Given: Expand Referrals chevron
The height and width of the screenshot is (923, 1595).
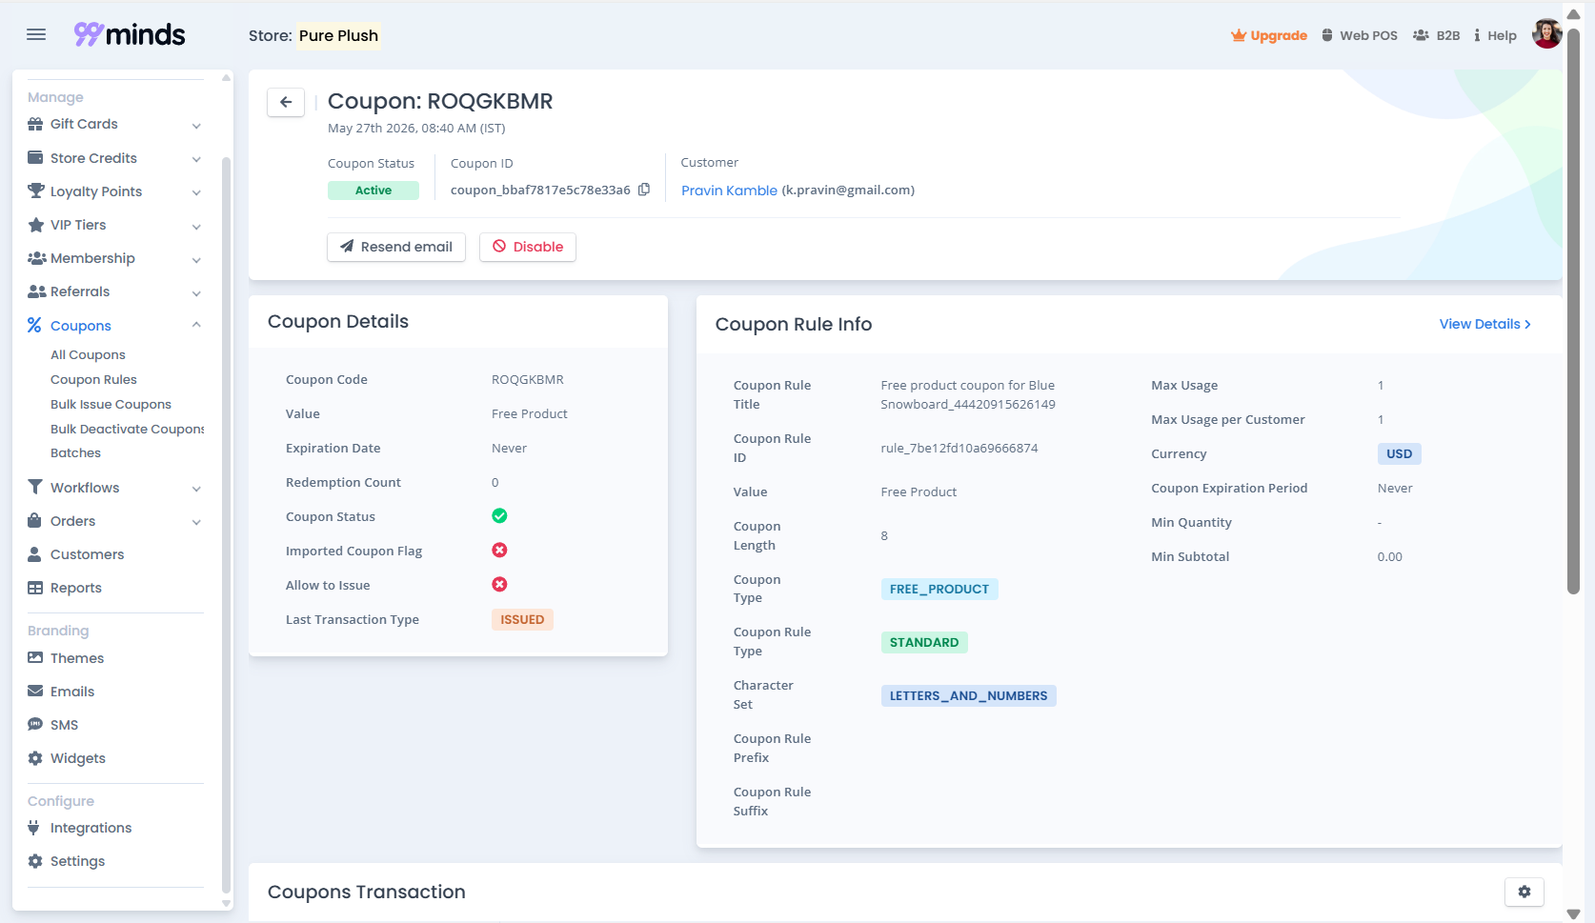Looking at the screenshot, I should pos(196,293).
